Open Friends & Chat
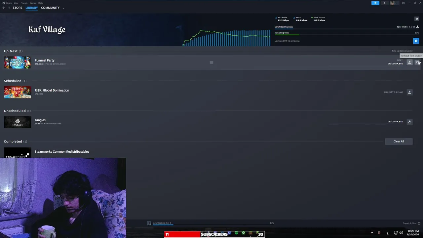Screen dimensions: 423x238 click(411, 223)
